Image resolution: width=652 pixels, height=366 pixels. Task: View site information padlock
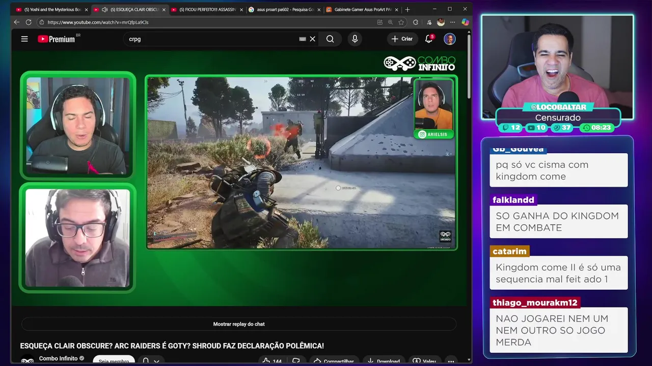(x=41, y=22)
